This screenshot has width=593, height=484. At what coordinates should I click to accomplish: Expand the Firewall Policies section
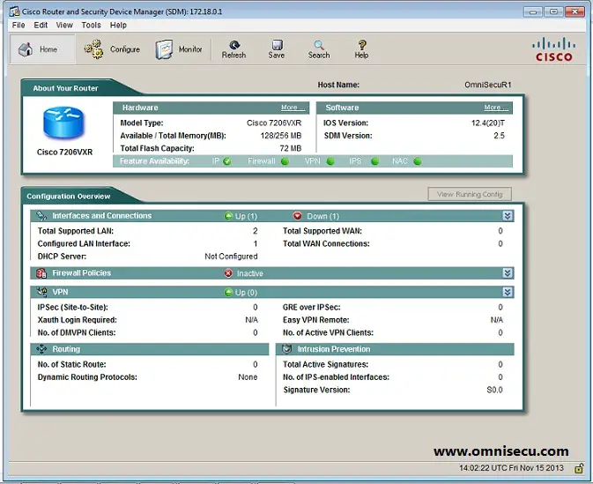tap(508, 272)
